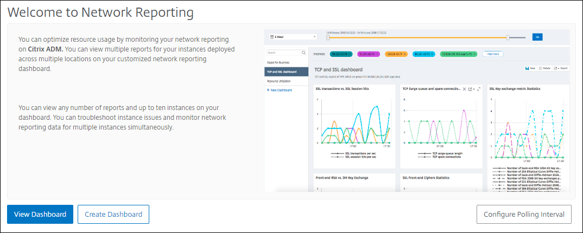This screenshot has width=583, height=233.
Task: Click the bold 'Citrix ADM.' text
Action: pyautogui.click(x=46, y=49)
